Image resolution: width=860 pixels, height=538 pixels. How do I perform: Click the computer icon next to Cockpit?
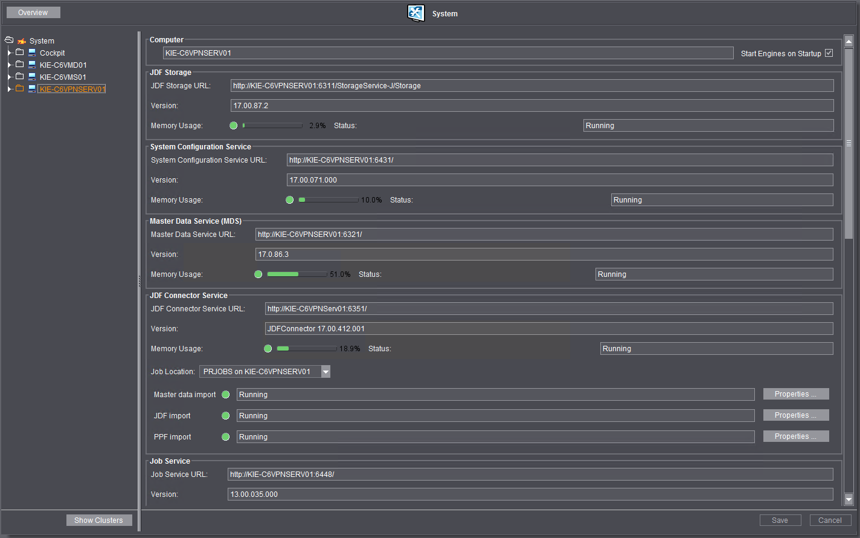click(x=31, y=53)
